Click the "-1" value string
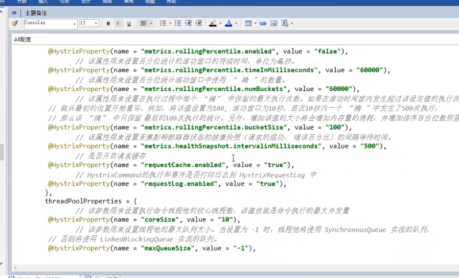Screen dimensions: 459x278 (241, 248)
